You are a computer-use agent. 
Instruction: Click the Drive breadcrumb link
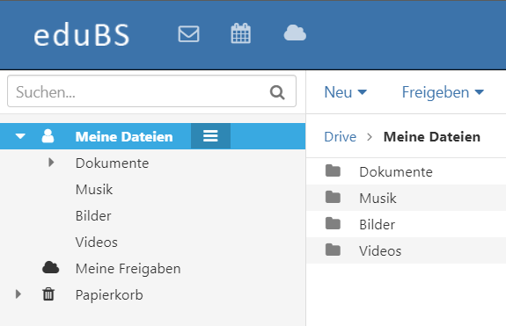(341, 137)
